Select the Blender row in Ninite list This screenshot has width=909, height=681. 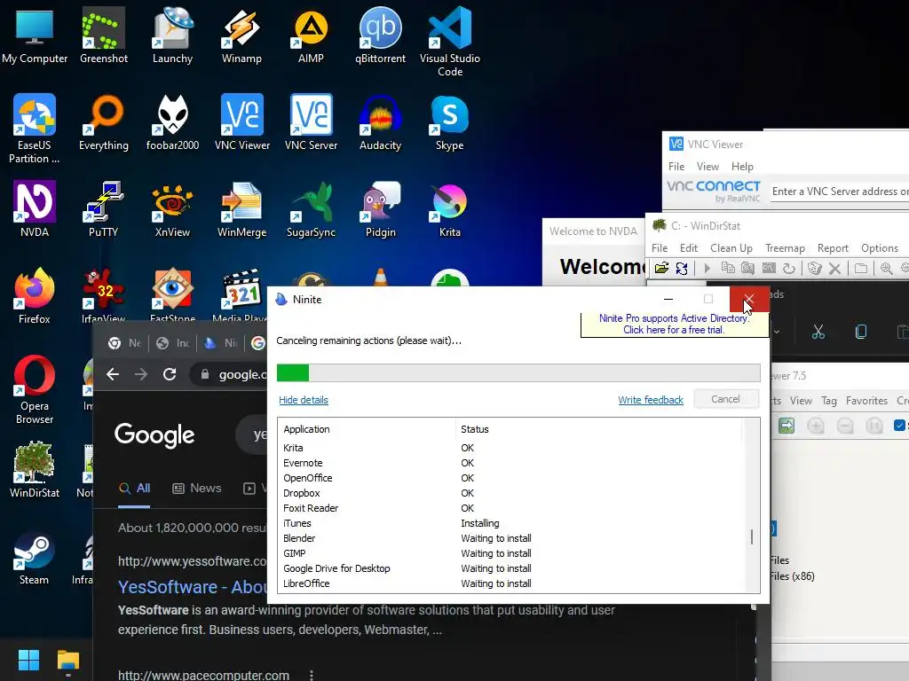click(510, 538)
